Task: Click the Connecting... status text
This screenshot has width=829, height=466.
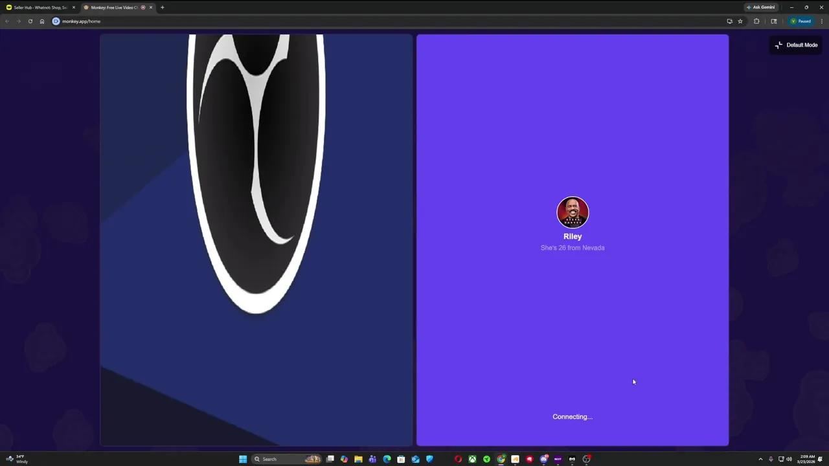Action: click(x=573, y=417)
